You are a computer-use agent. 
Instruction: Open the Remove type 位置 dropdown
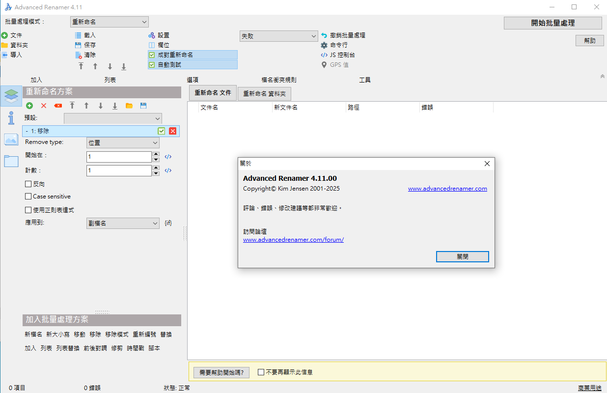(123, 143)
